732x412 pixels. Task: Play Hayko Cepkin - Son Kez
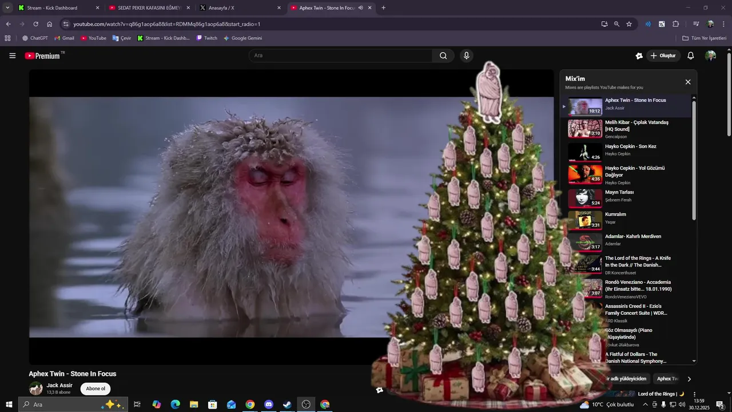pos(629,152)
